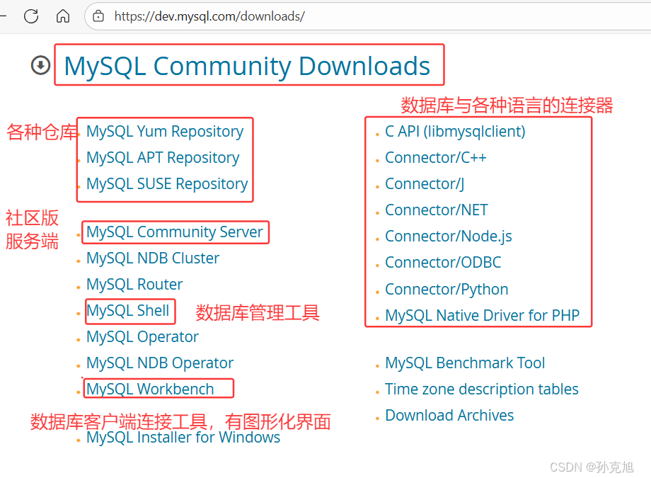Open Time zone description tables
This screenshot has width=651, height=478.
(482, 389)
